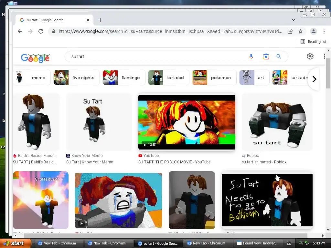Viewport: 331px width, 248px height.
Task: Click the taskbar on-screen keyboard icon
Action: 289,243
